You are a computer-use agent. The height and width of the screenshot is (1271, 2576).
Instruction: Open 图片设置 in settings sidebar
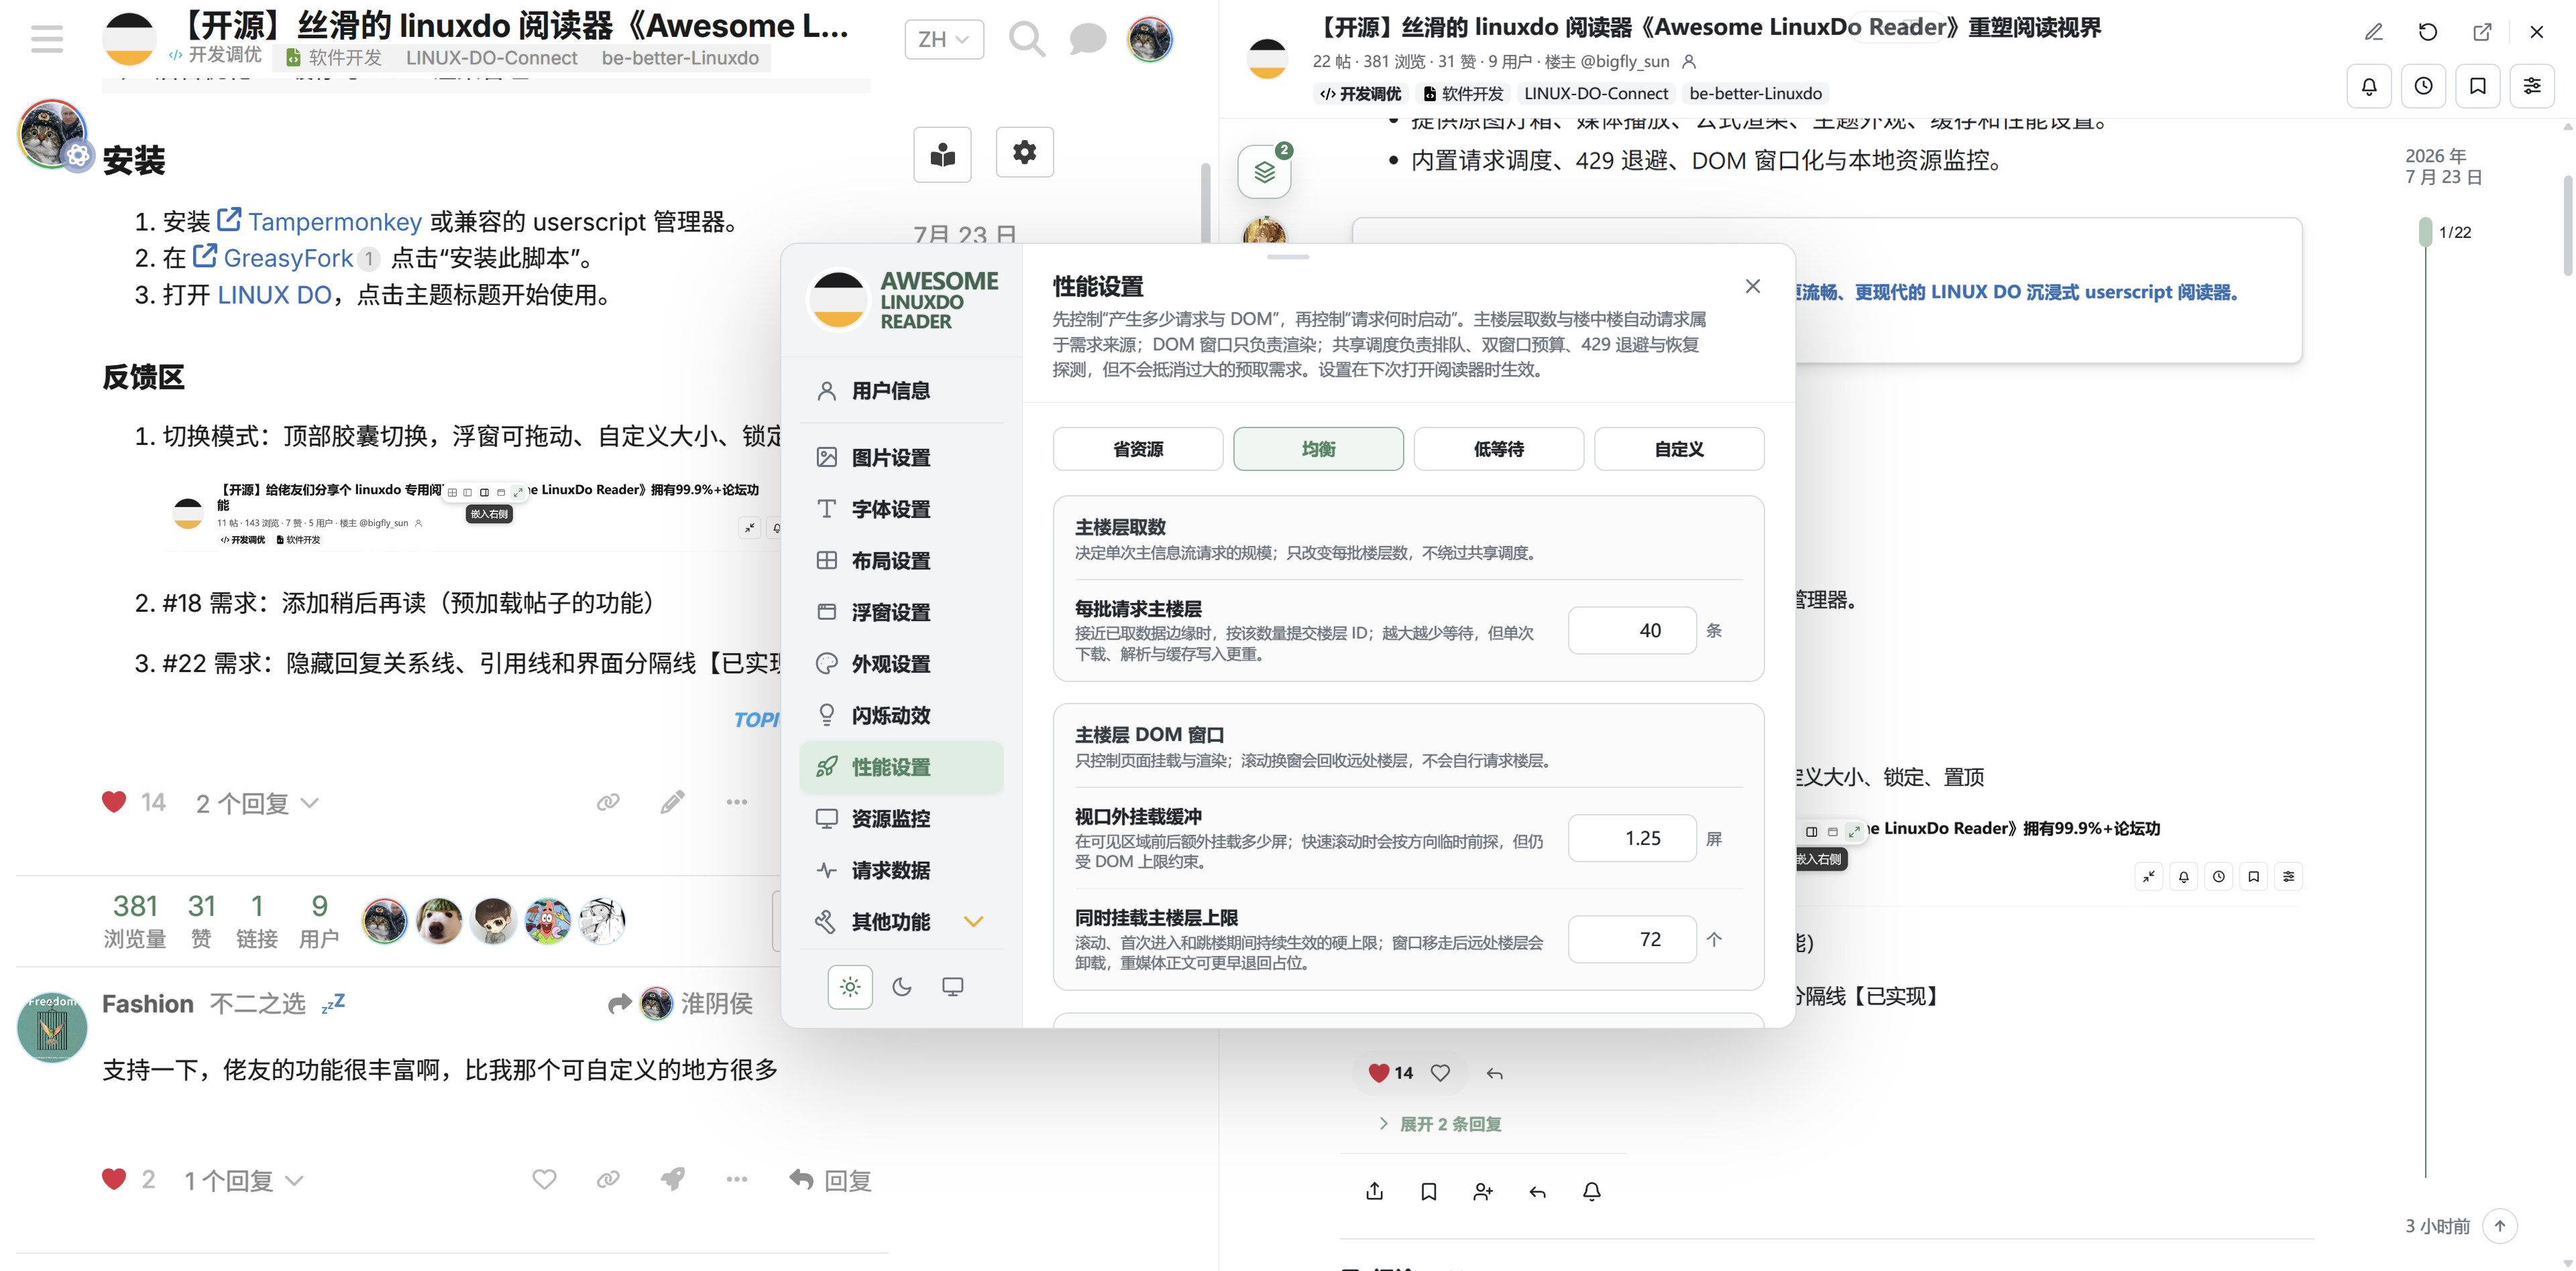[901, 458]
